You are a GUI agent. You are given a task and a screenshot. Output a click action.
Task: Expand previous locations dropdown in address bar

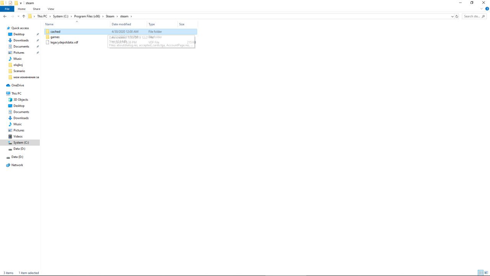452,16
